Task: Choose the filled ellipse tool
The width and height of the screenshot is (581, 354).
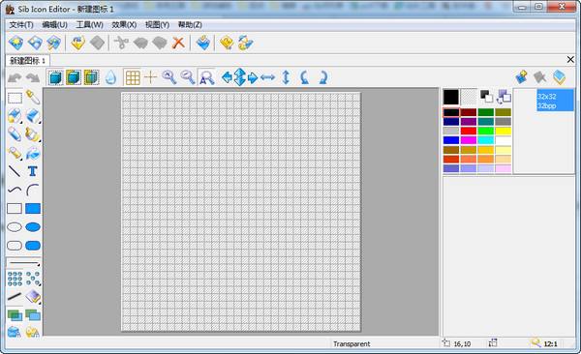Action: (x=33, y=227)
